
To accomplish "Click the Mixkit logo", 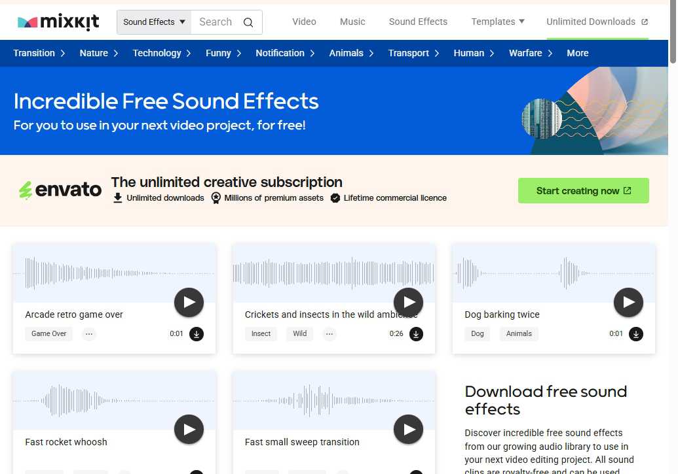I will point(58,21).
